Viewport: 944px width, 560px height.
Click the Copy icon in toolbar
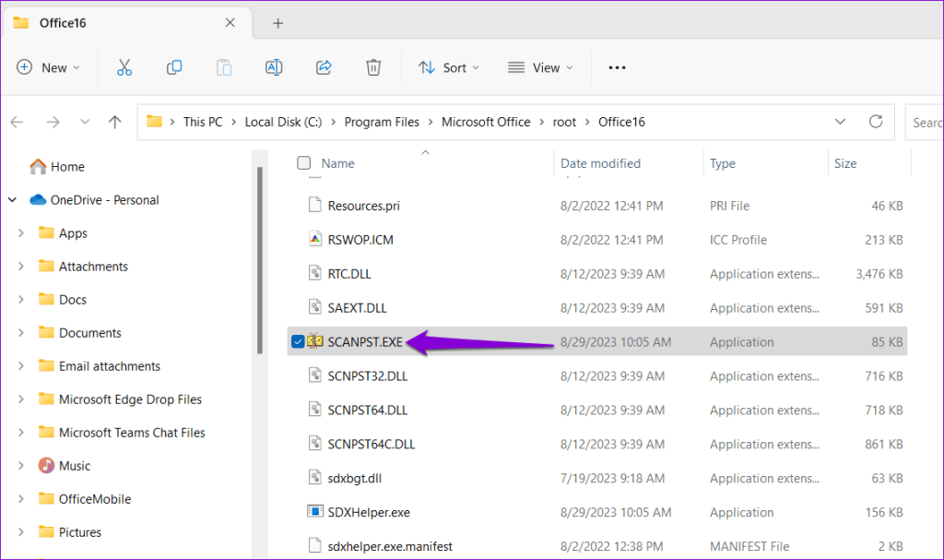click(x=174, y=67)
